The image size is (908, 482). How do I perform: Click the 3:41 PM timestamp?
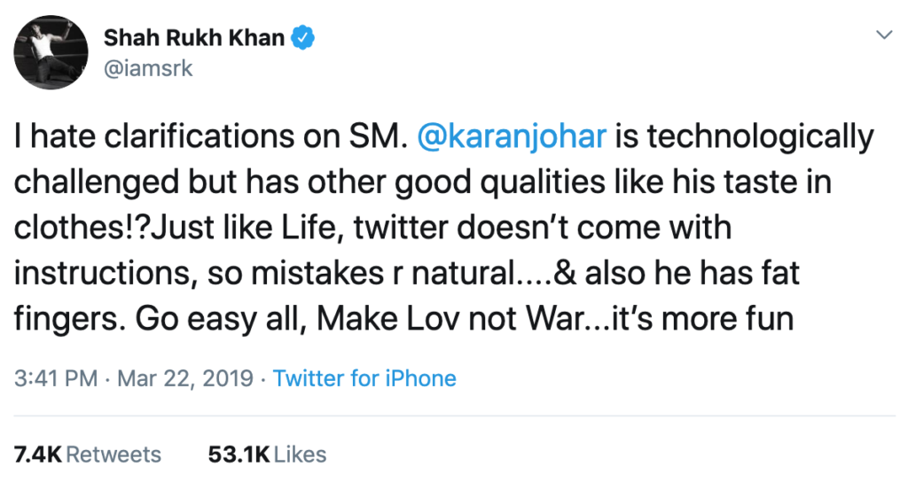[56, 378]
